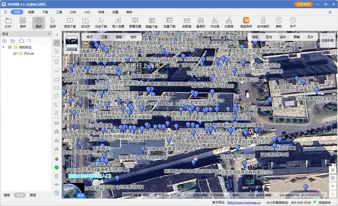Viewport: 338px width, 206px height.
Task: Switch to the 搜索 tab at the panel bottom
Action: click(7, 195)
